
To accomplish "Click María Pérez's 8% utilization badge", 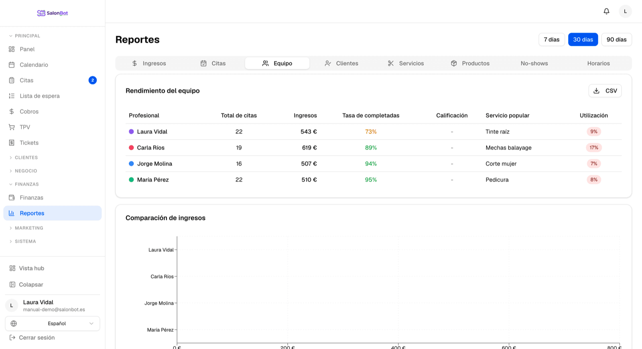I will tap(594, 180).
